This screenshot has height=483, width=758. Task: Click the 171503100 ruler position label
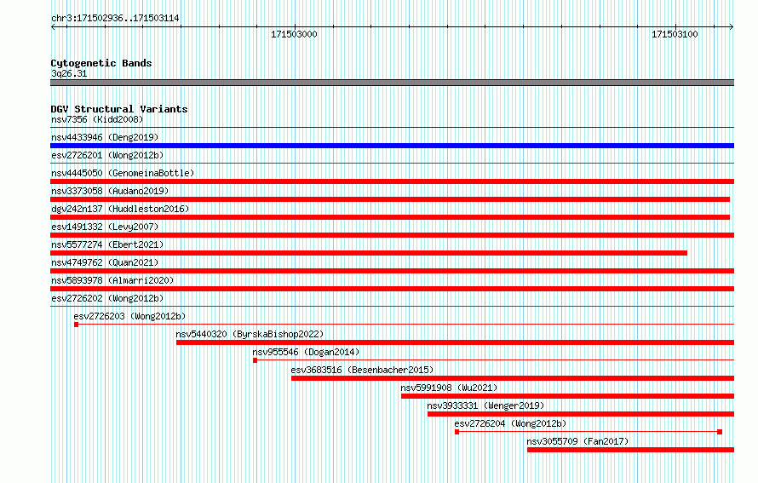click(675, 34)
